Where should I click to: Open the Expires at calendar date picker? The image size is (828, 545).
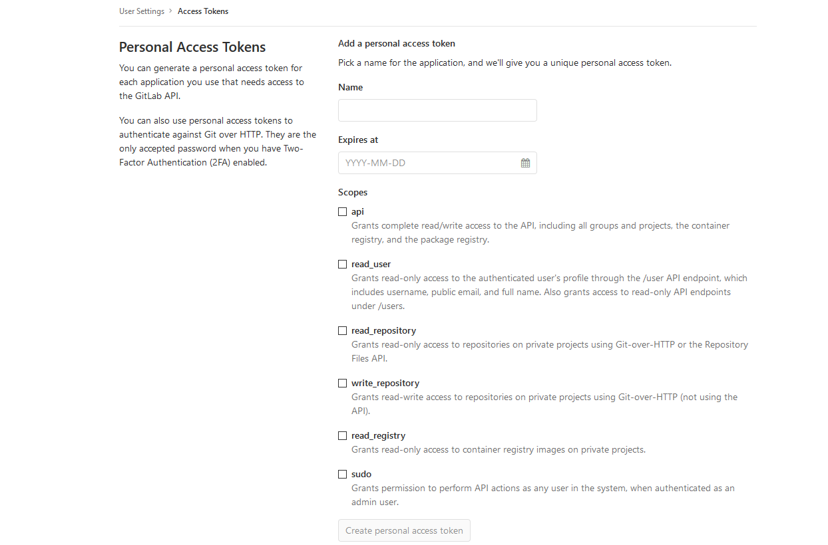coord(525,162)
